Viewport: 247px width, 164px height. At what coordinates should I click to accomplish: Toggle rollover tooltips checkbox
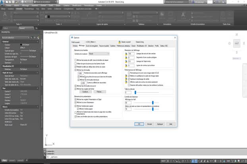[x=75, y=86]
